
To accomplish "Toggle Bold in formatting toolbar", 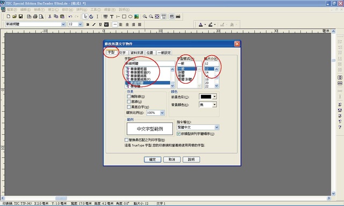I will point(88,24).
